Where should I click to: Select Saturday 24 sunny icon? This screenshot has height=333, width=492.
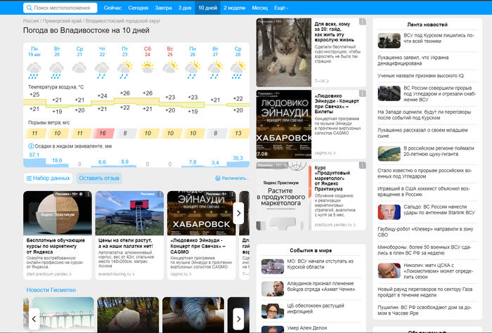click(x=148, y=67)
